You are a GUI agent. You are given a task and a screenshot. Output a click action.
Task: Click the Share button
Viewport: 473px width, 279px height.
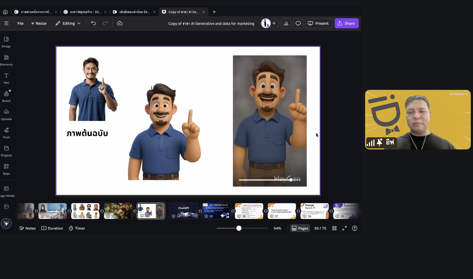[x=346, y=23]
